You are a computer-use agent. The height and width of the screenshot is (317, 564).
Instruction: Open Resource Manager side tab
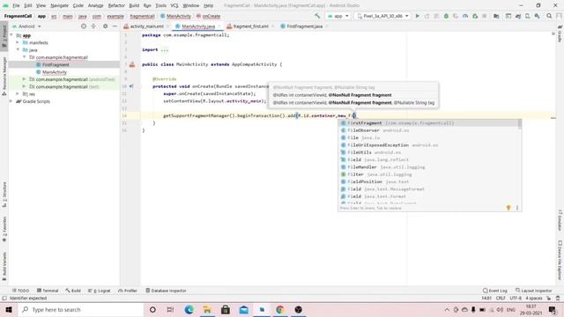[4, 77]
